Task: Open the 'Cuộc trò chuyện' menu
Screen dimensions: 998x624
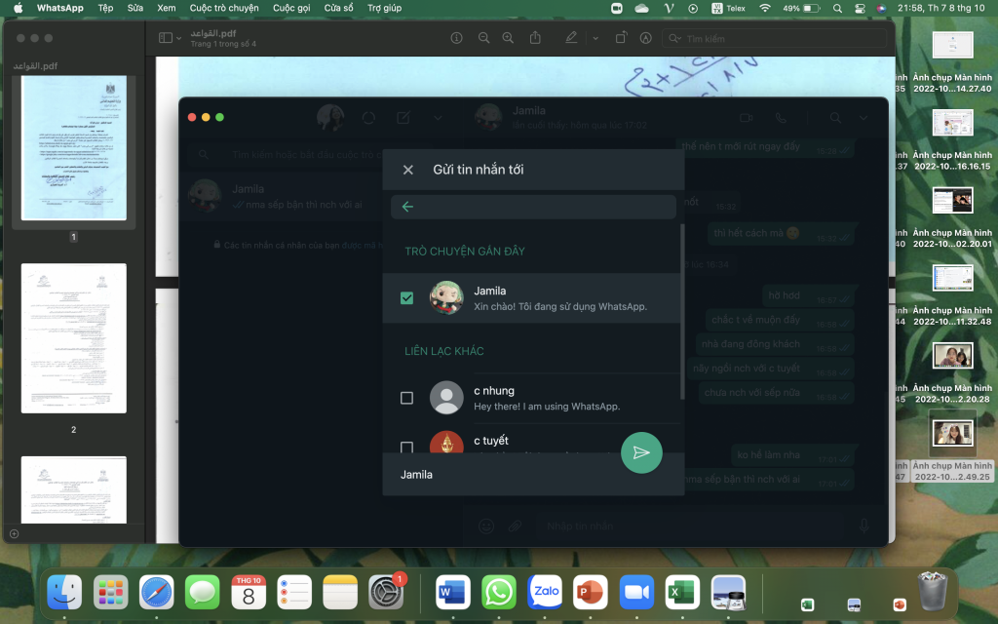Action: 224,8
